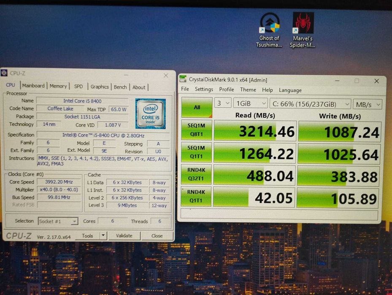The image size is (392, 295).
Task: Click the 105.89 write result
Action: coord(338,198)
